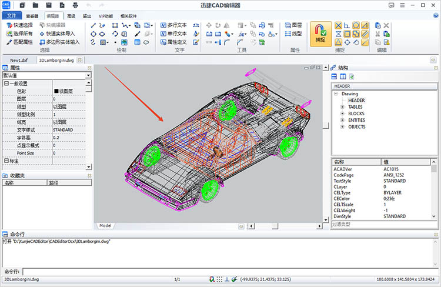Click the 属性定义 attribute definition tool
The image size is (441, 287).
[x=173, y=42]
